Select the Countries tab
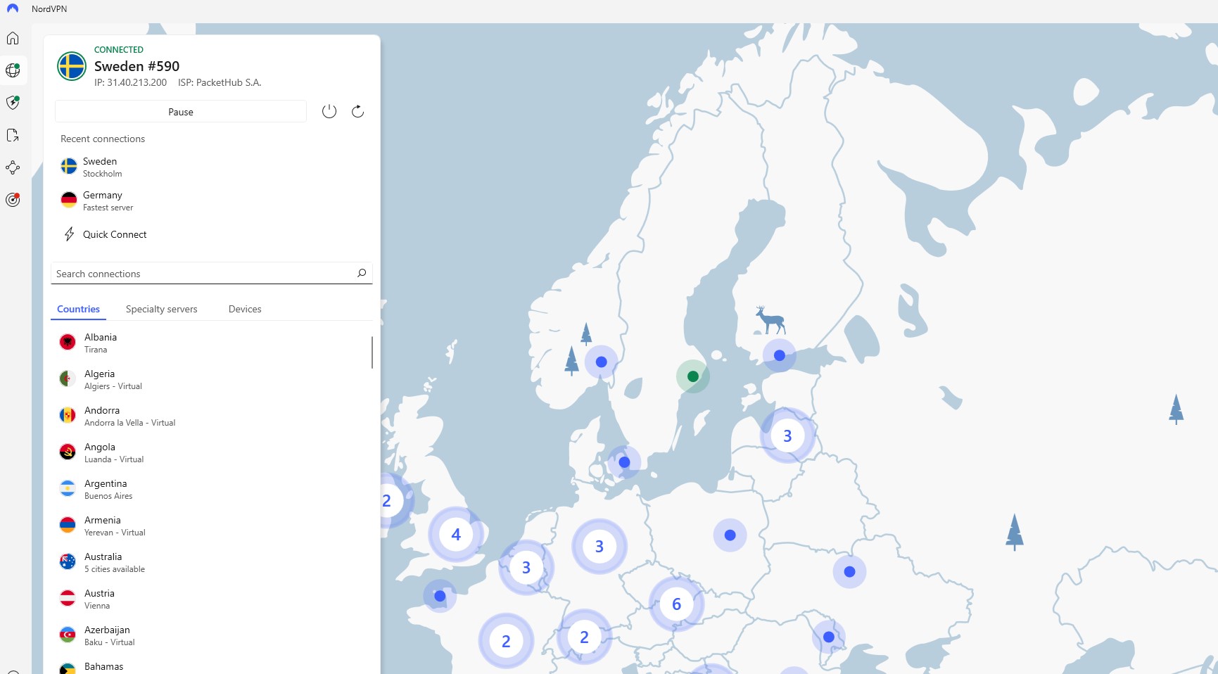 [78, 309]
